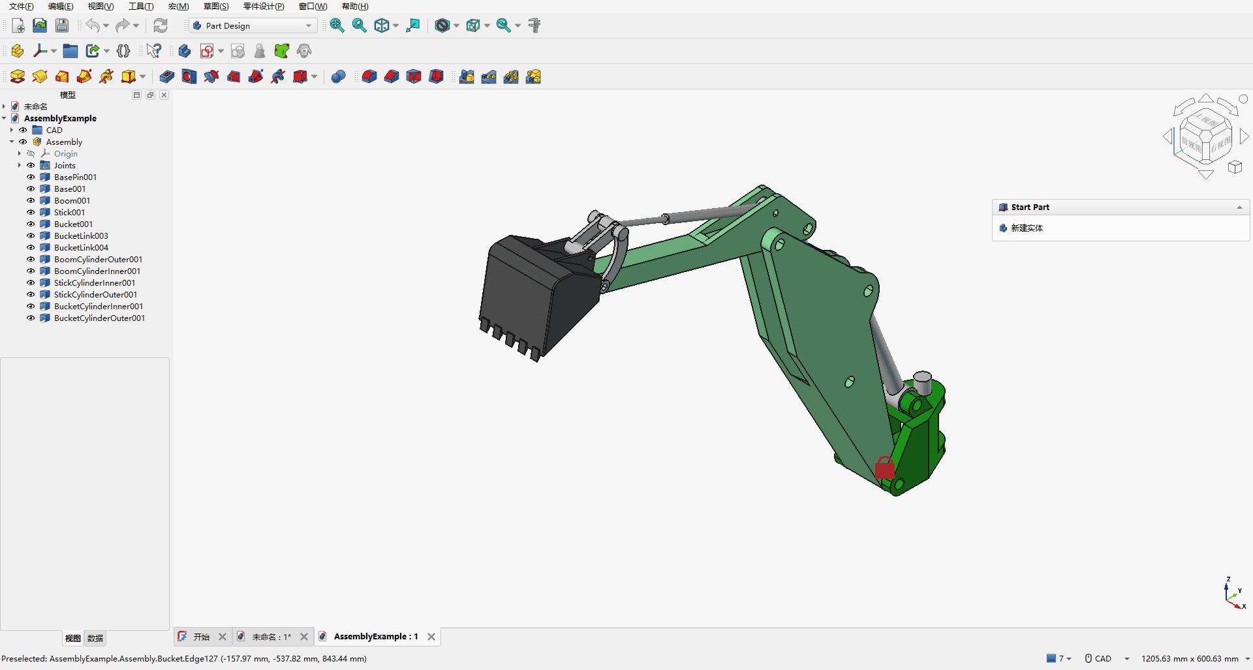The height and width of the screenshot is (670, 1253).
Task: Toggle visibility eye of Boom001
Action: pyautogui.click(x=31, y=200)
